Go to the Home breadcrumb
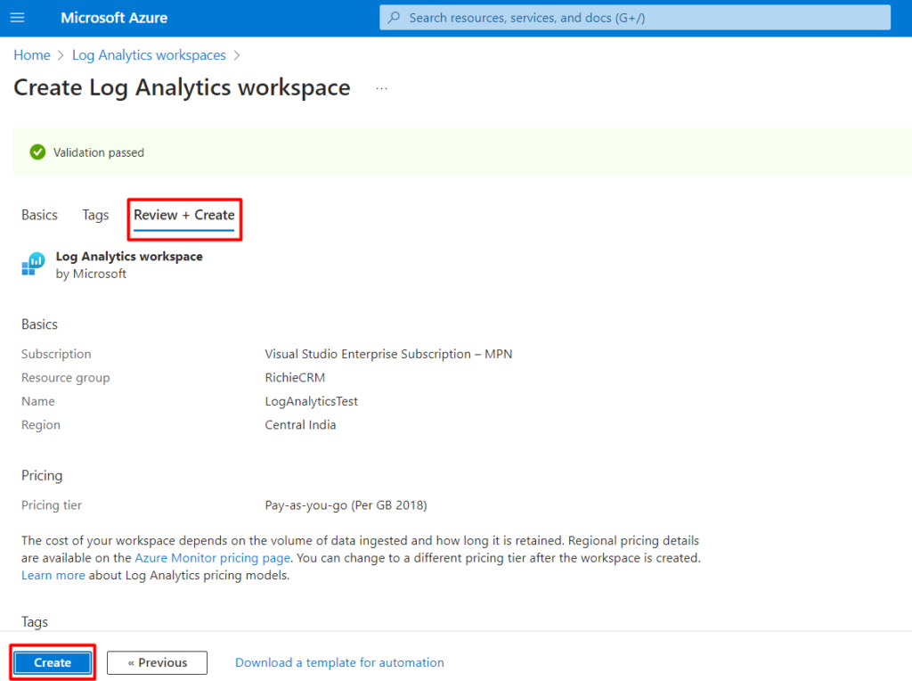Screen dimensions: 912x681 pyautogui.click(x=32, y=55)
